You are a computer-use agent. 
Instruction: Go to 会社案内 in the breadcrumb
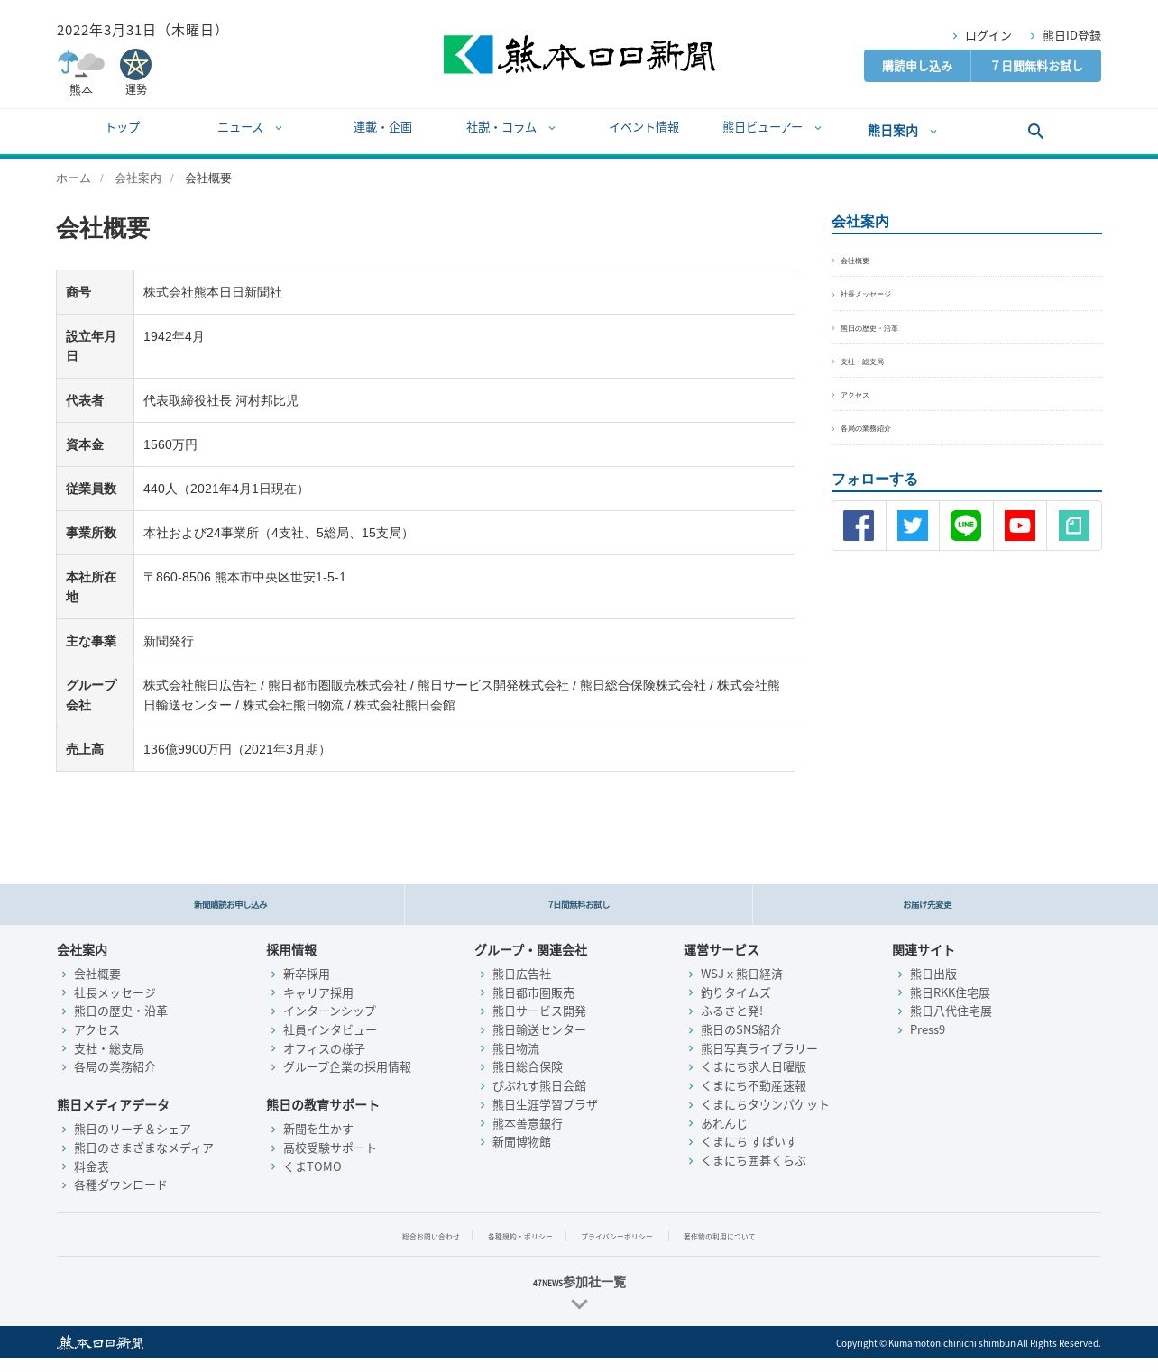tap(138, 178)
